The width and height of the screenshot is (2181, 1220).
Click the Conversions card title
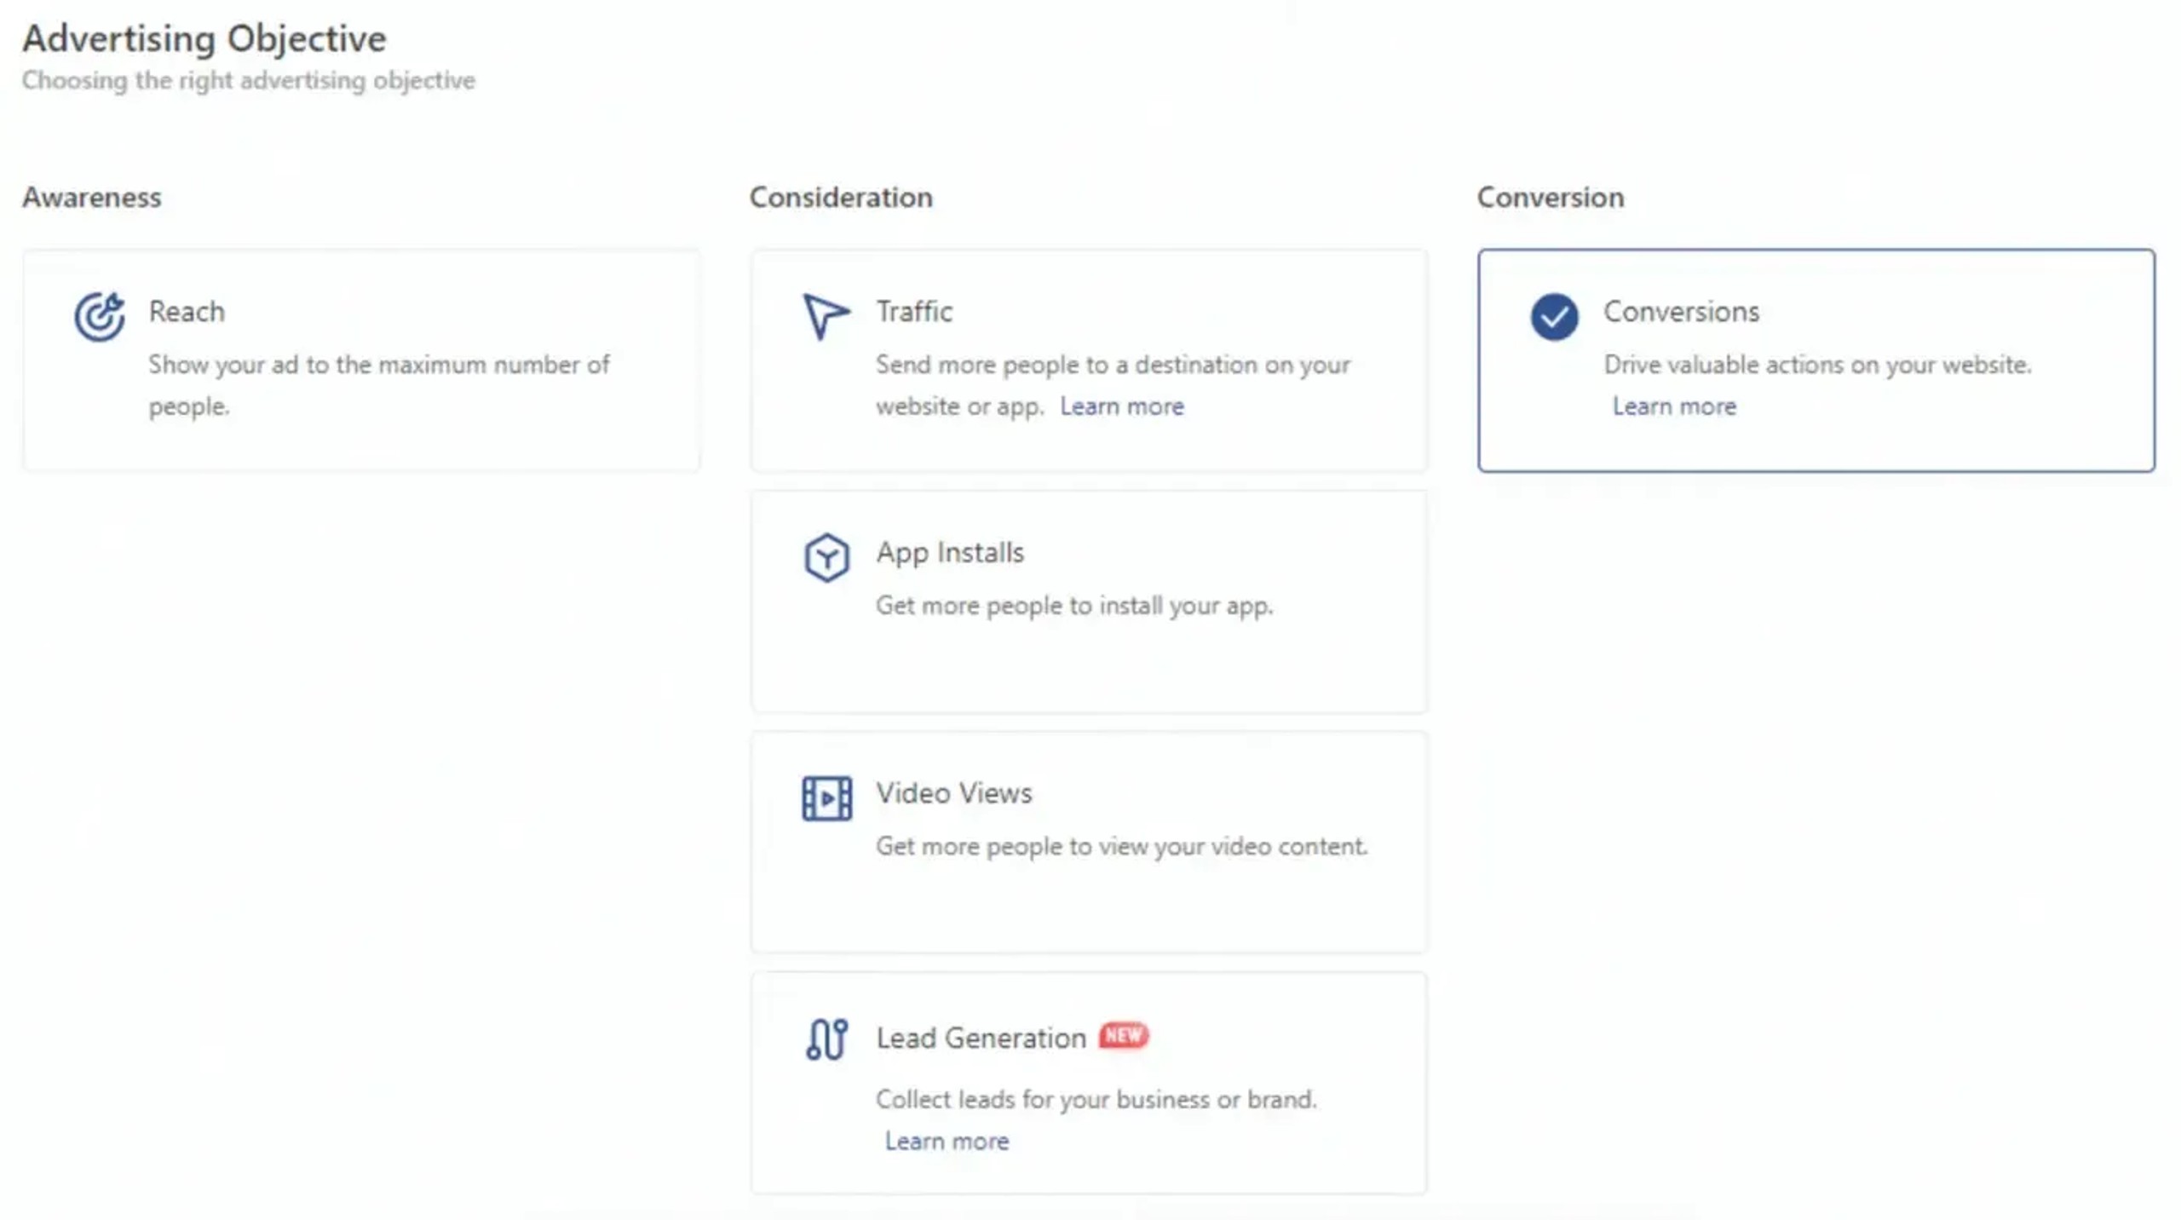click(x=1680, y=312)
